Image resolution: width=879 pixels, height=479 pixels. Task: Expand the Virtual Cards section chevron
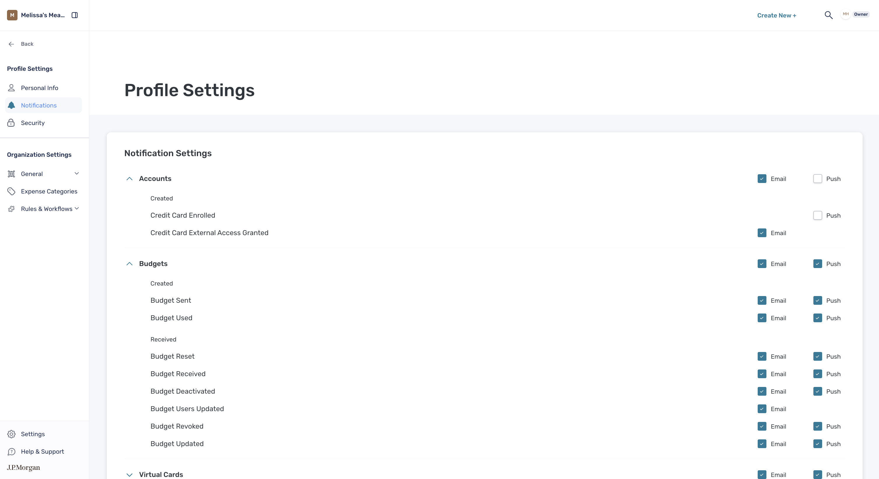tap(129, 475)
